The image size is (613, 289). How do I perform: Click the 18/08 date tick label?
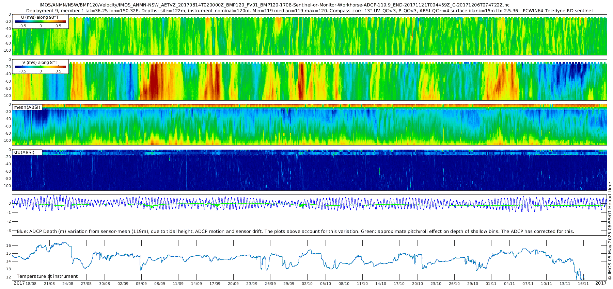(31, 284)
